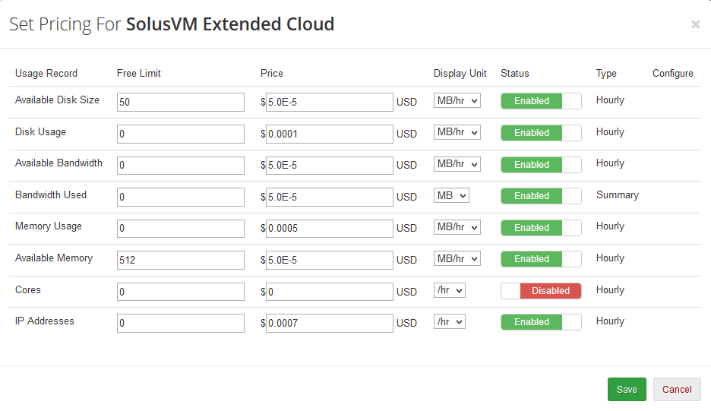Toggle IP Addresses status switch
Screen dimensions: 711x411
click(x=541, y=321)
